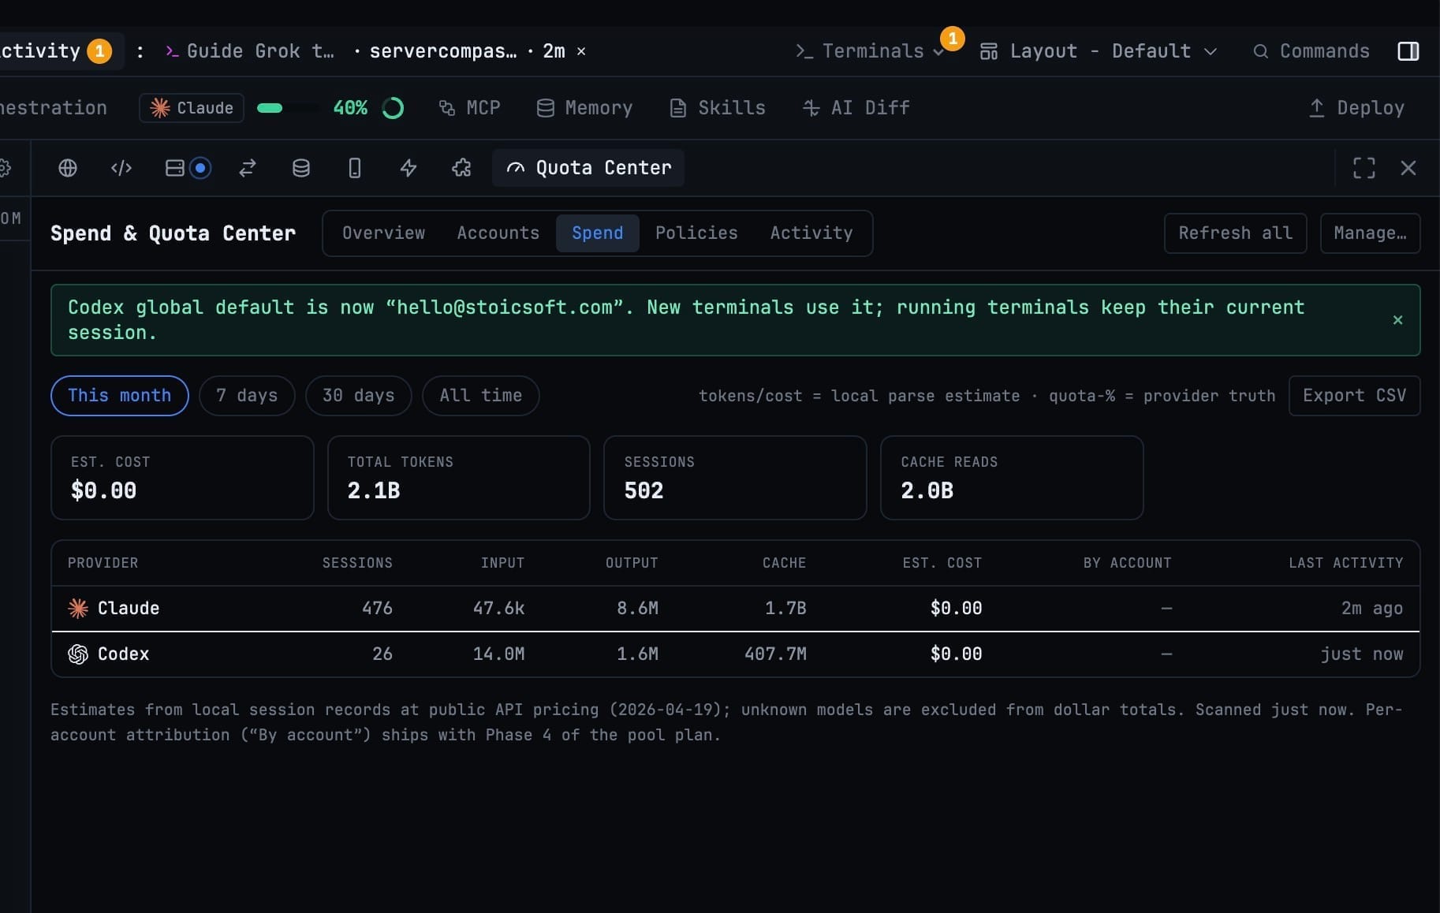This screenshot has height=913, width=1440.
Task: Switch to the Activity tab in Quota Center
Action: point(811,233)
